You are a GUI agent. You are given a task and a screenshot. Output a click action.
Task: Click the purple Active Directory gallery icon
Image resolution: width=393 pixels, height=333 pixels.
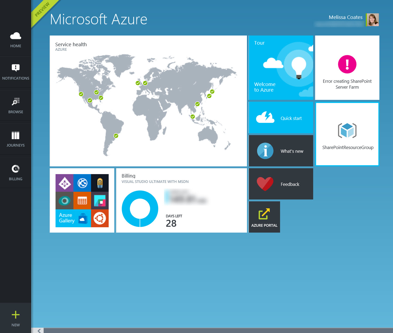point(64,183)
